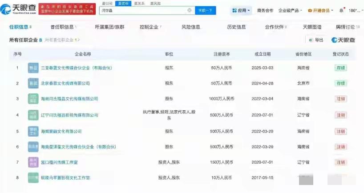Screen dimensions: 364x193
Task: Click the 登记状态 column header
Action: tap(340, 54)
